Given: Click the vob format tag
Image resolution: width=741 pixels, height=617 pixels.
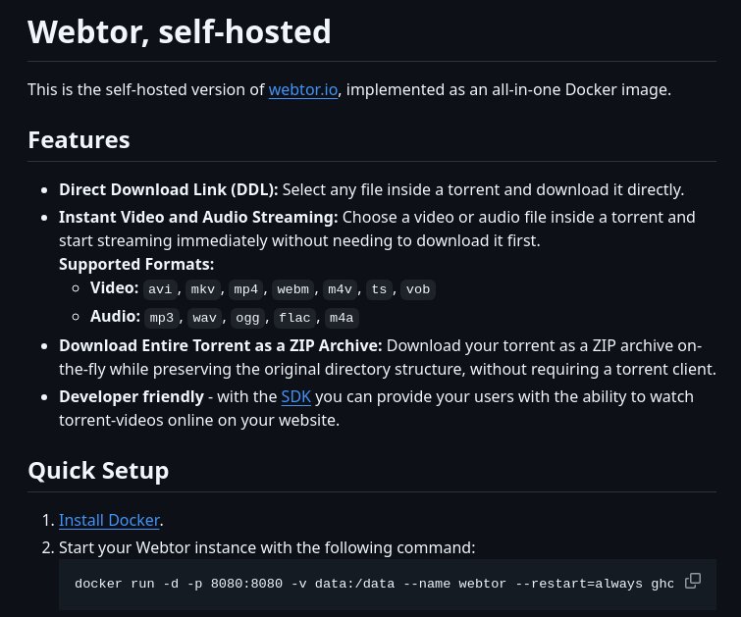Looking at the screenshot, I should click(418, 289).
